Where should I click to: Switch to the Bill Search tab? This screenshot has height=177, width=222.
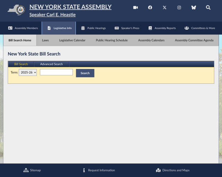click(x=21, y=64)
